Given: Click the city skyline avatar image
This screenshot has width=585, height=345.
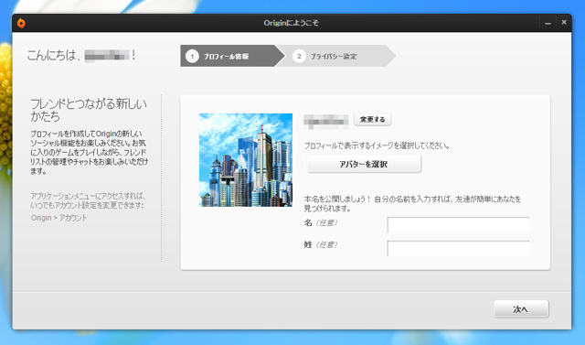Looking at the screenshot, I should [x=246, y=160].
